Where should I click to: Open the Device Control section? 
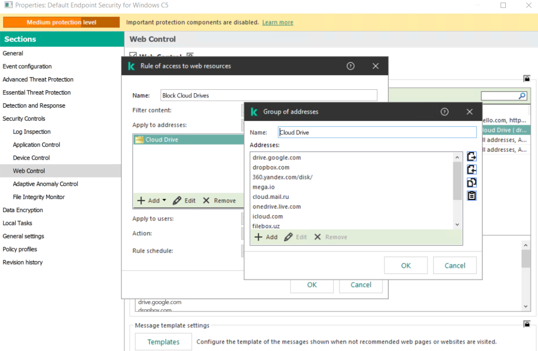pos(31,158)
